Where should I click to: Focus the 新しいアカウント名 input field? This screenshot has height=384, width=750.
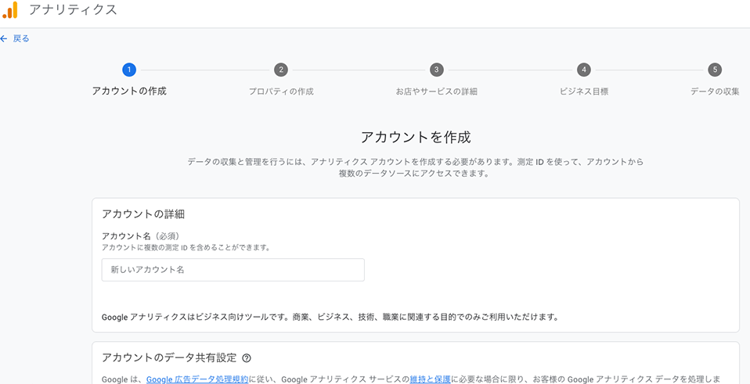coord(233,270)
